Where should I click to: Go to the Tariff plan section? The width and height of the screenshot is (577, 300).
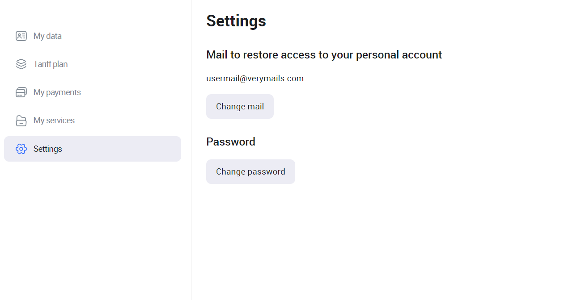51,64
